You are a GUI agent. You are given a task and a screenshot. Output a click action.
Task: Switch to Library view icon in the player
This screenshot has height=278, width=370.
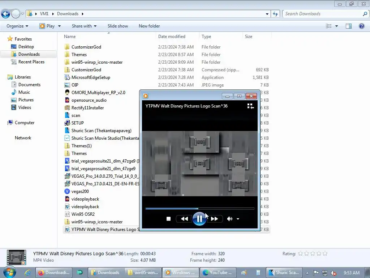point(250,106)
